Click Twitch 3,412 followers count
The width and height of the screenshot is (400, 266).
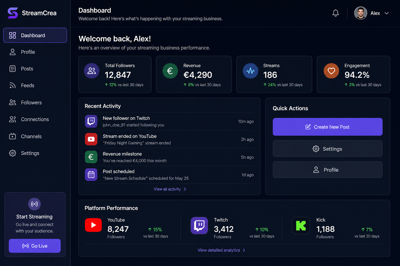click(224, 229)
